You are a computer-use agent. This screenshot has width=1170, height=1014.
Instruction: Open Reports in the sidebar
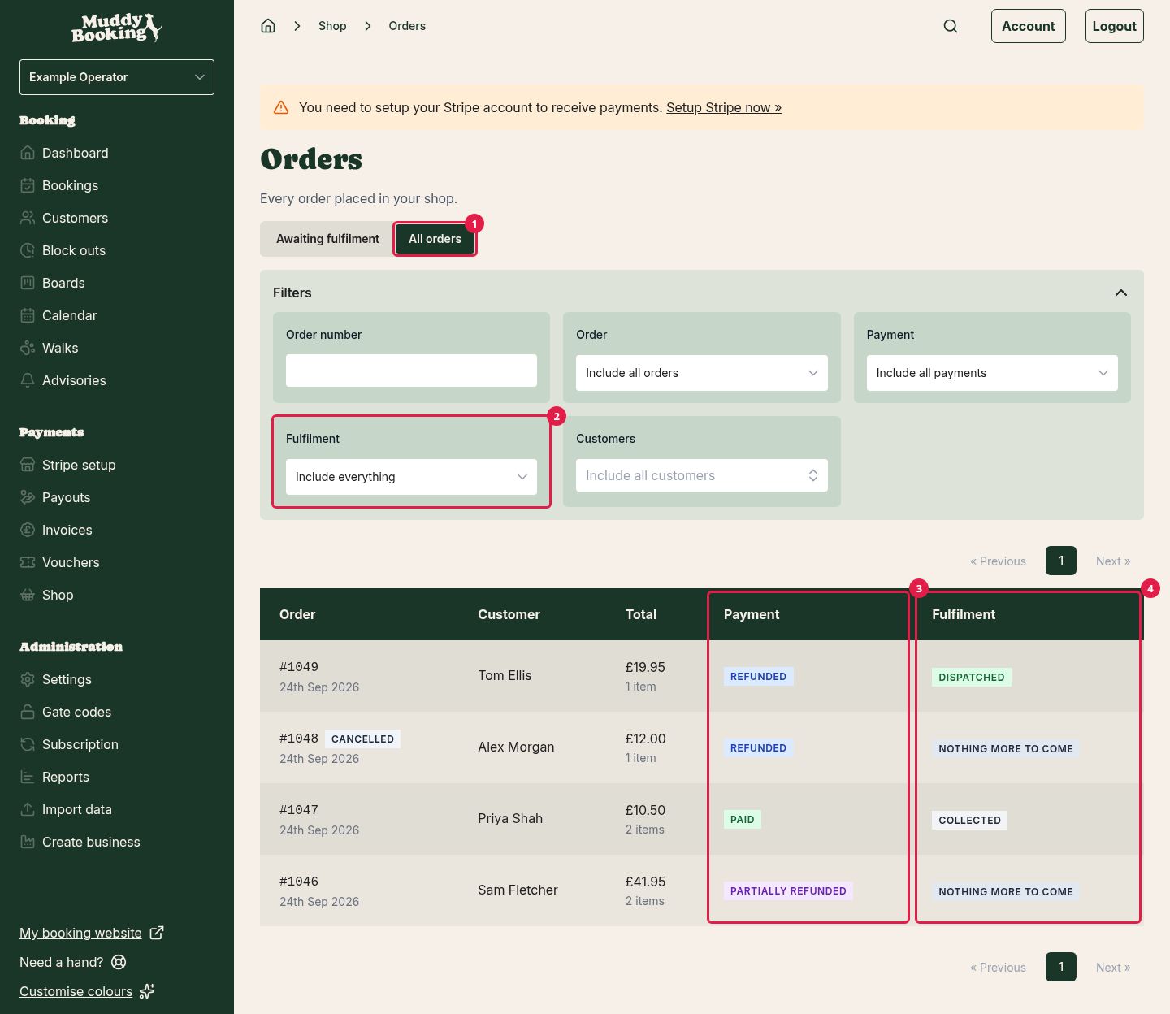[x=66, y=777]
